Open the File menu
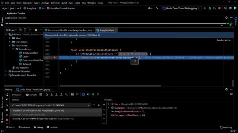The height and width of the screenshot is (133, 238). click(7, 3)
